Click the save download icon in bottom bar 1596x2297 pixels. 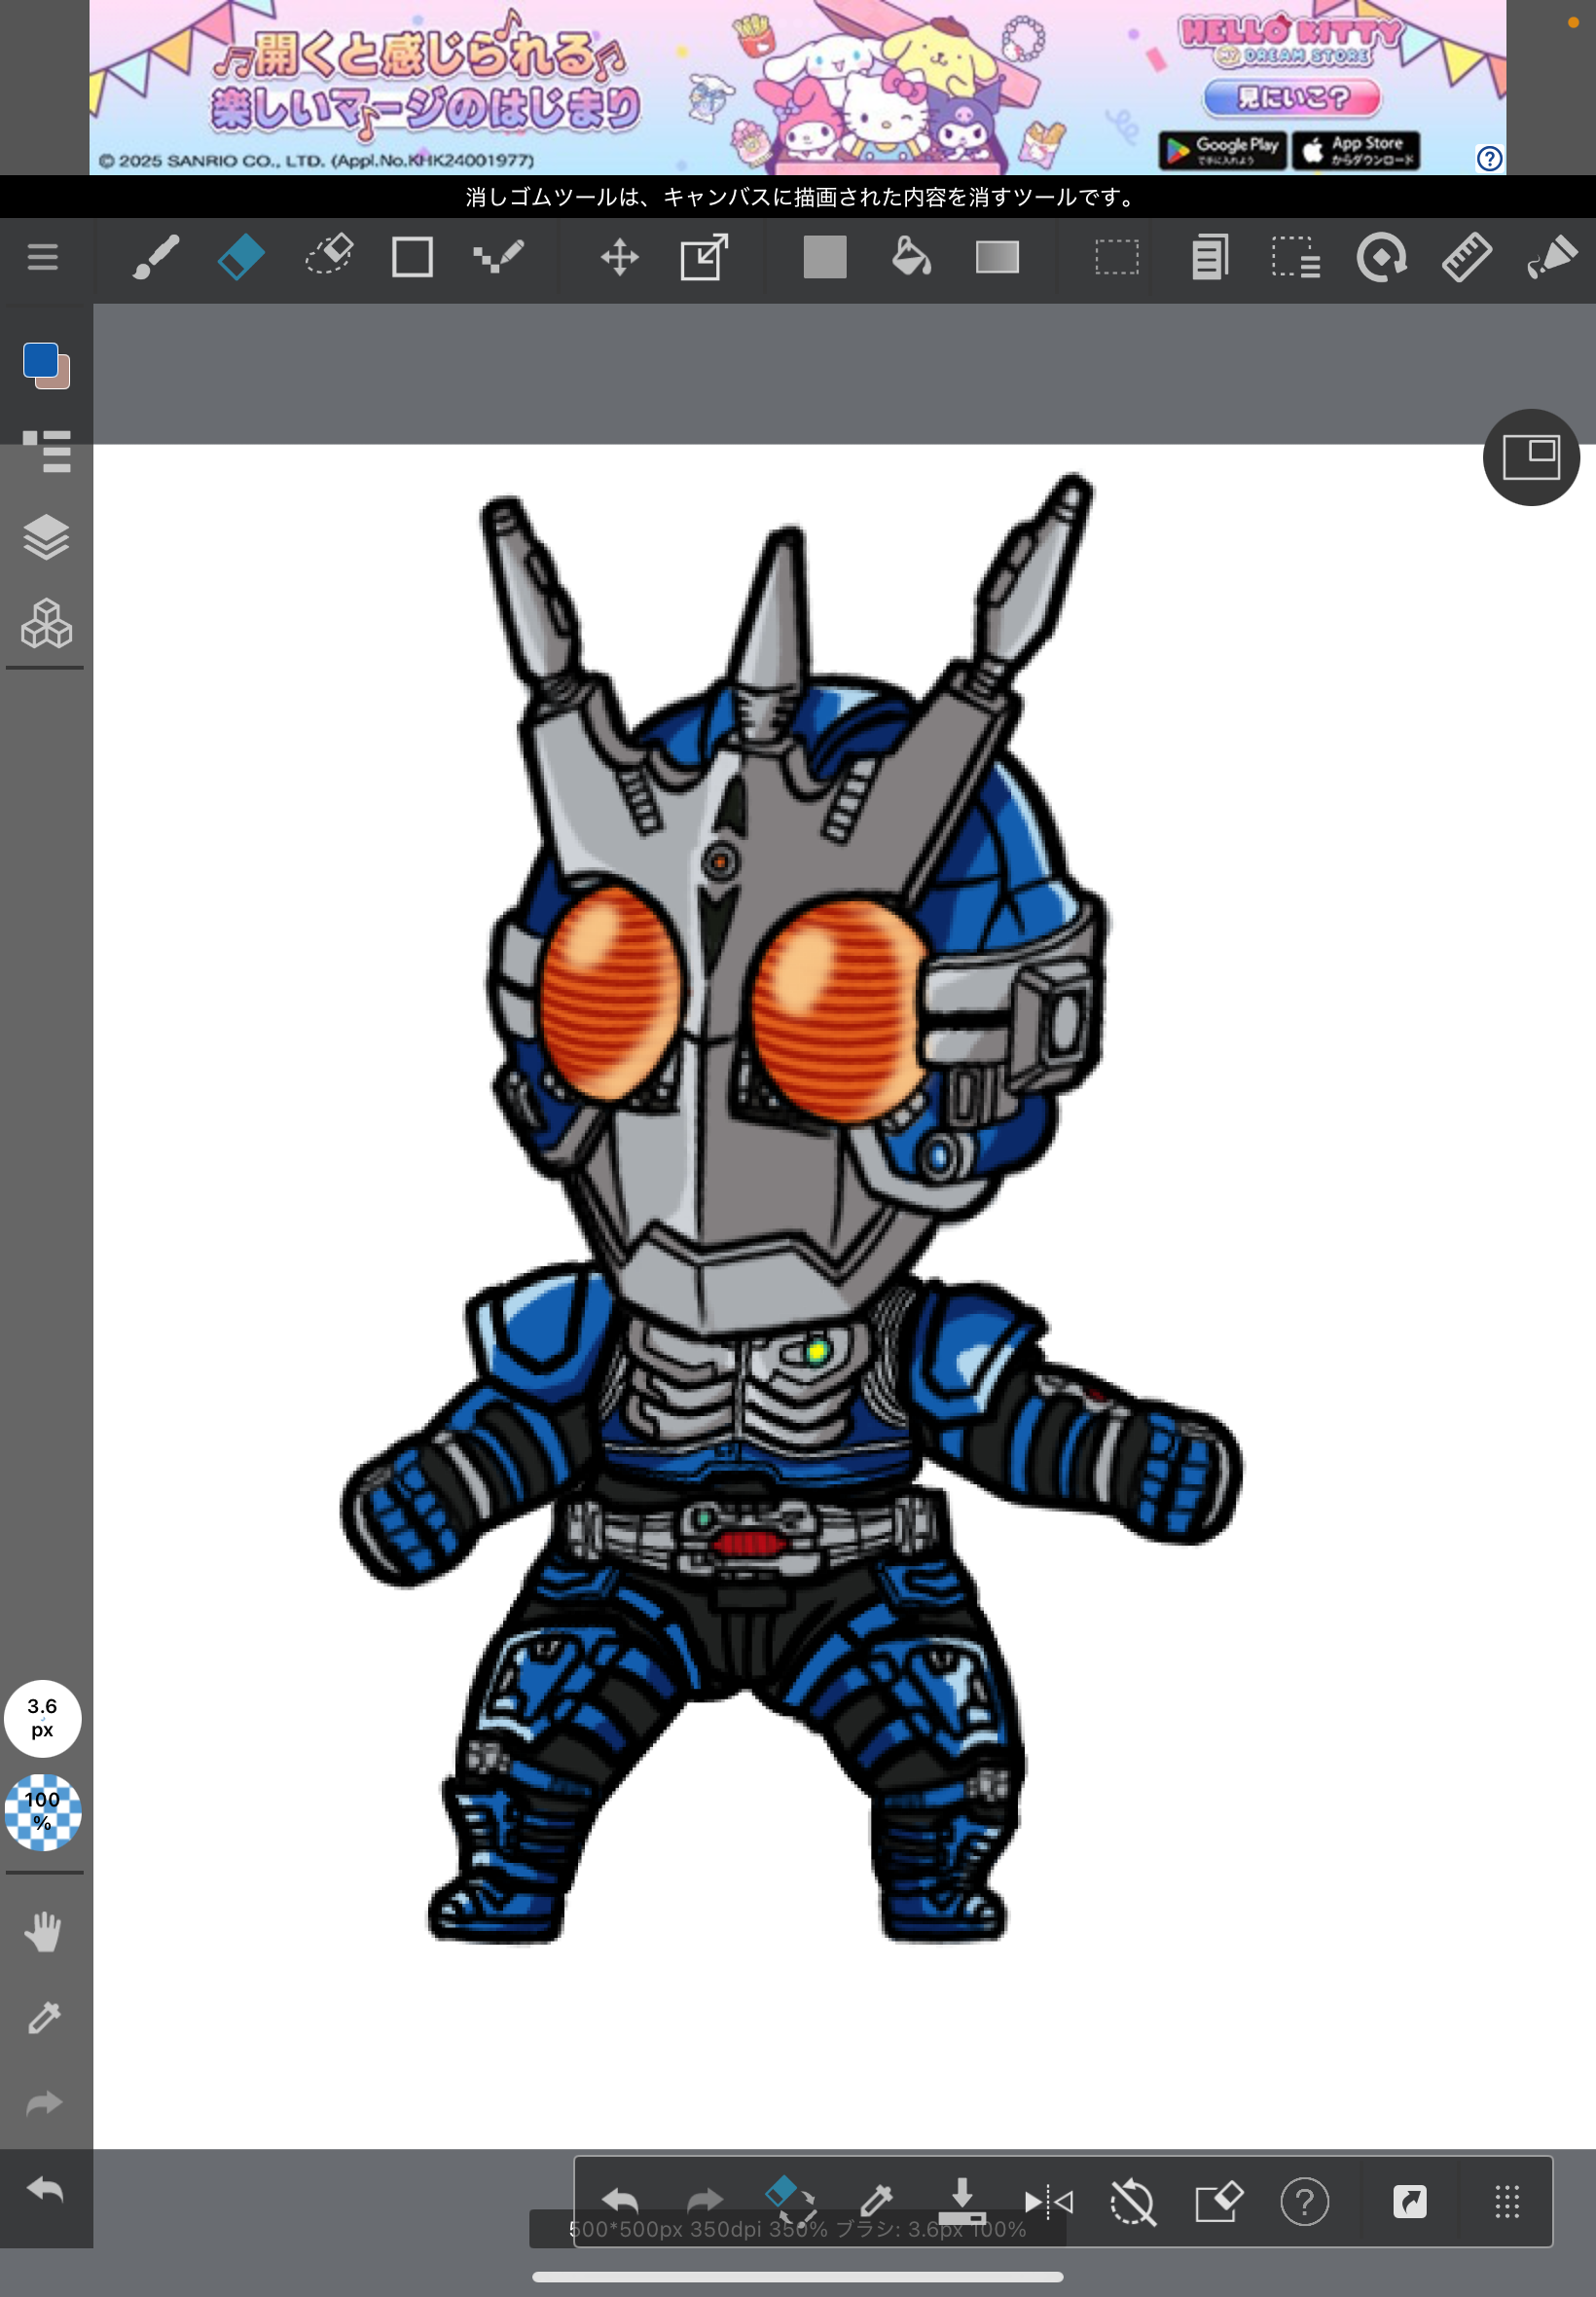click(x=961, y=2201)
